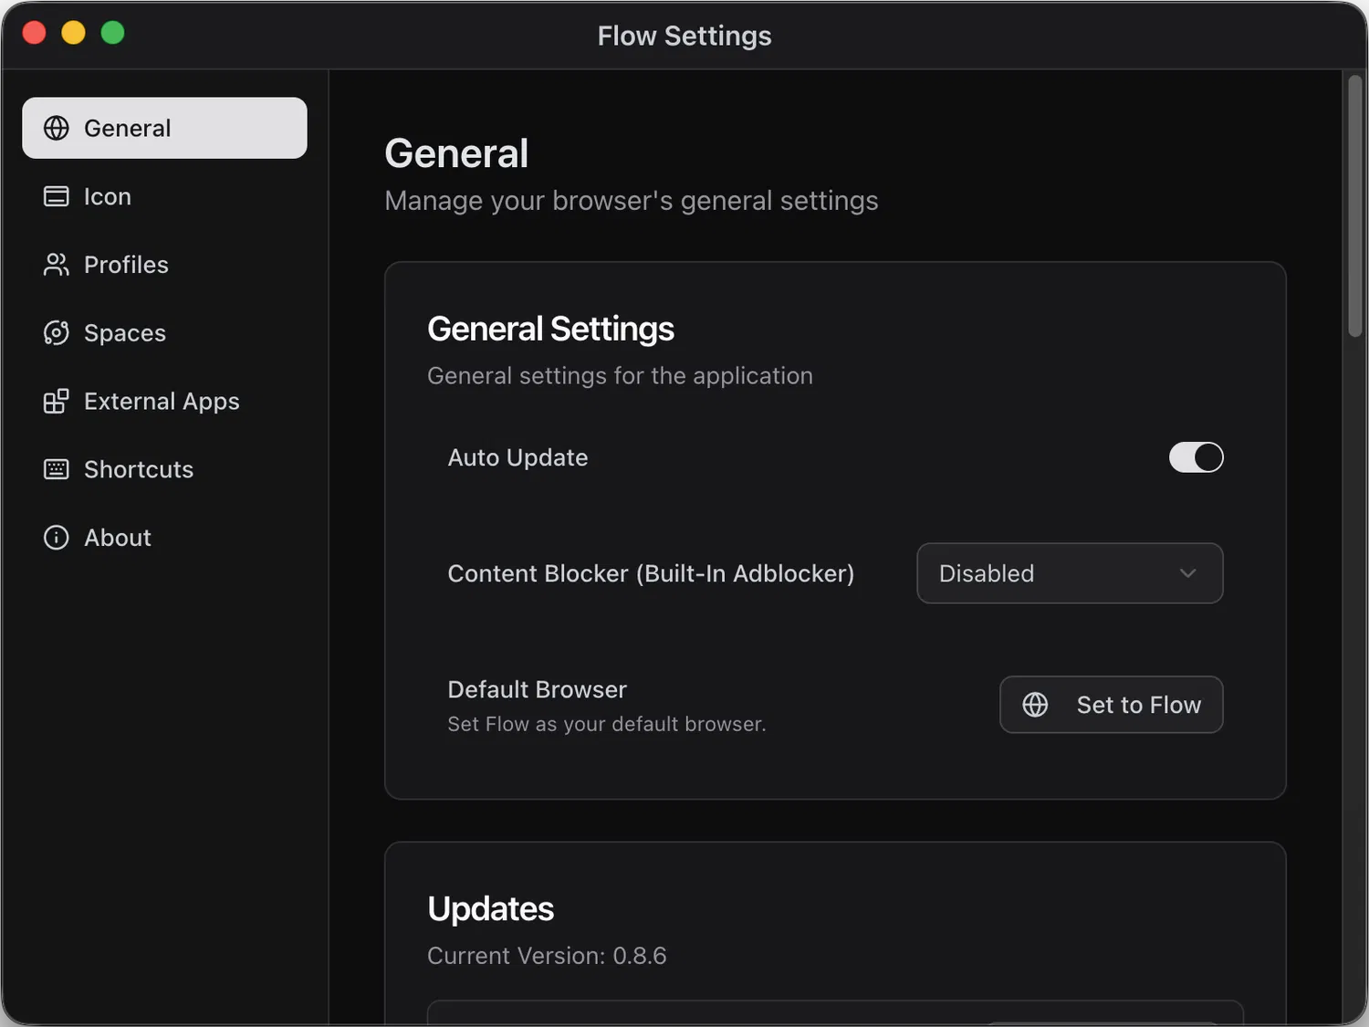Open the Profiles settings tab
The image size is (1369, 1027).
click(x=126, y=265)
